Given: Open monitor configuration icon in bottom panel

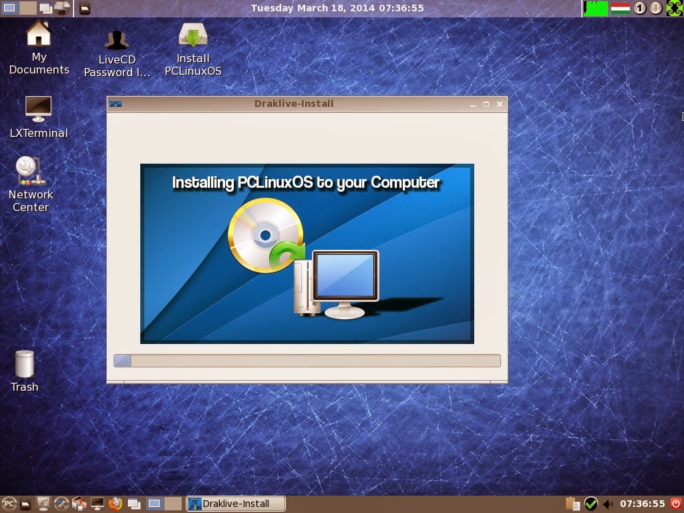Looking at the screenshot, I should coord(43,504).
